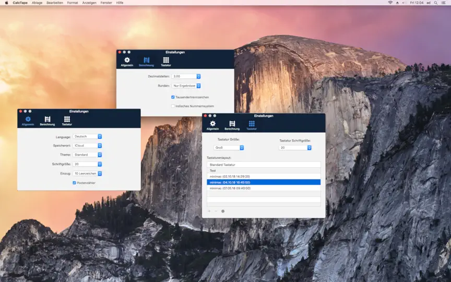Click the Fri 12:04 clock
The height and width of the screenshot is (282, 451).
(417, 3)
